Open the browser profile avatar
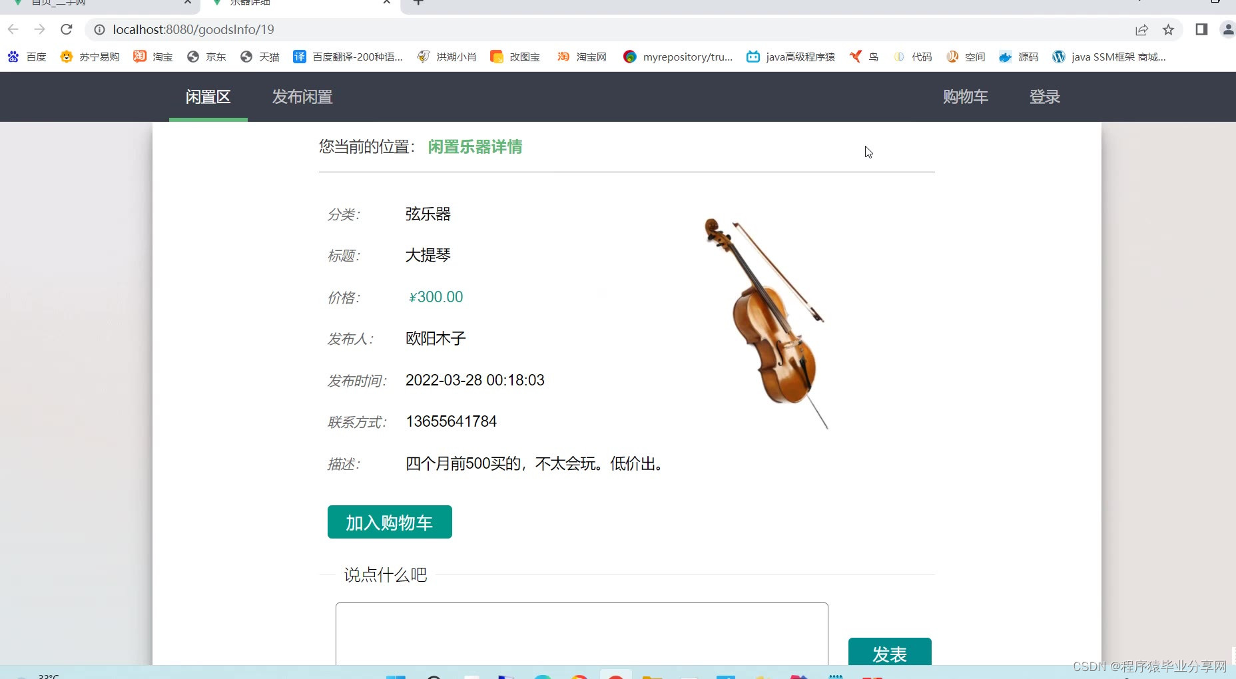1236x679 pixels. coord(1228,29)
